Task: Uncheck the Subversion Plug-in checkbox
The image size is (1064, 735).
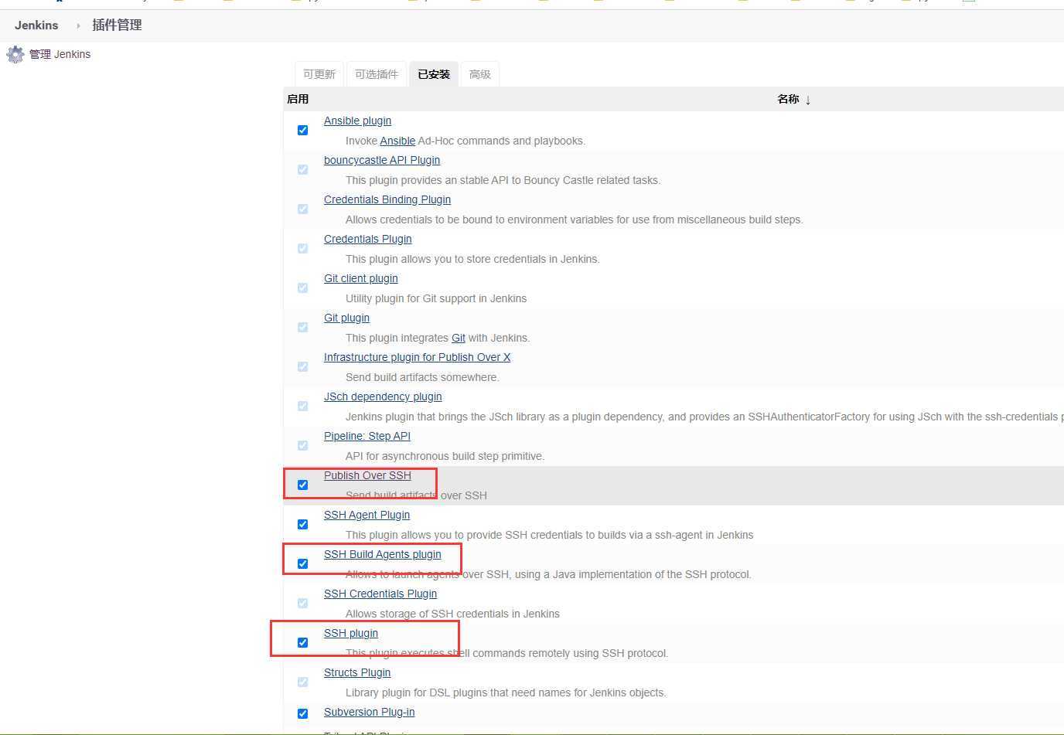Action: point(303,713)
